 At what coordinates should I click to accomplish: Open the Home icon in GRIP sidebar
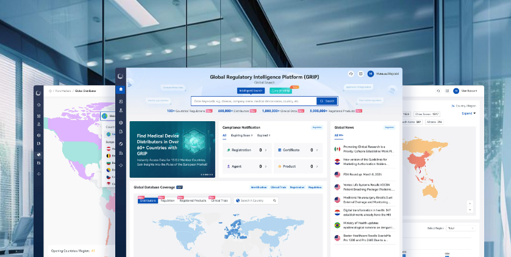[x=121, y=89]
